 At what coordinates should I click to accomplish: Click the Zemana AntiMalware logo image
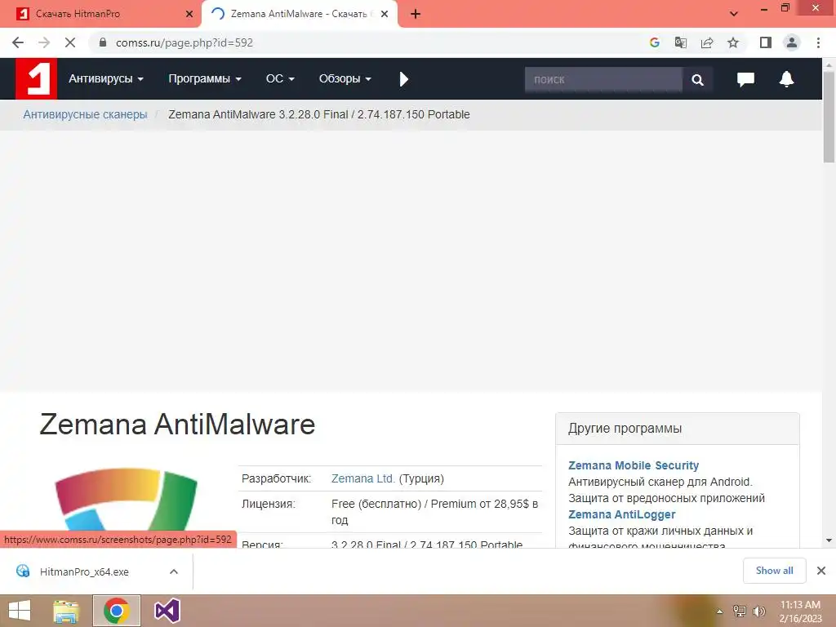pyautogui.click(x=127, y=499)
